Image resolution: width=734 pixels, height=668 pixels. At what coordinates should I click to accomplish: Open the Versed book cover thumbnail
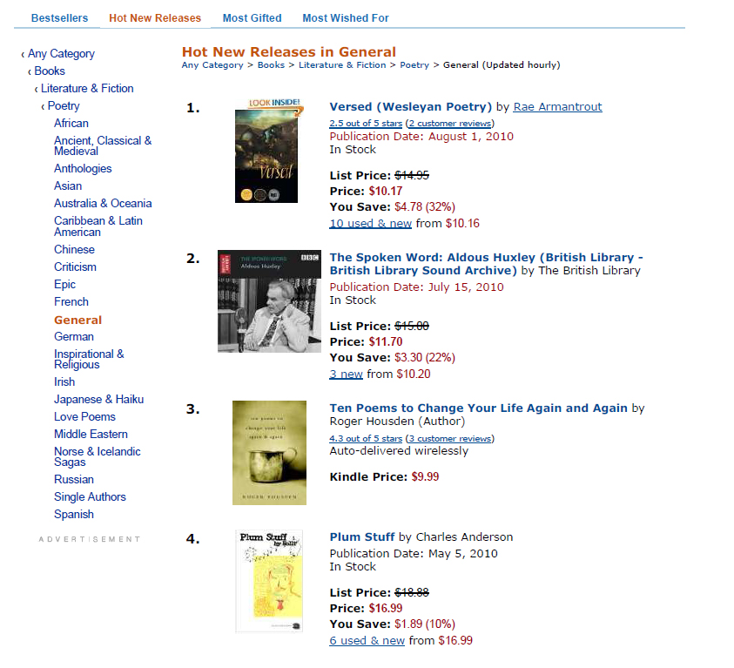coord(268,151)
